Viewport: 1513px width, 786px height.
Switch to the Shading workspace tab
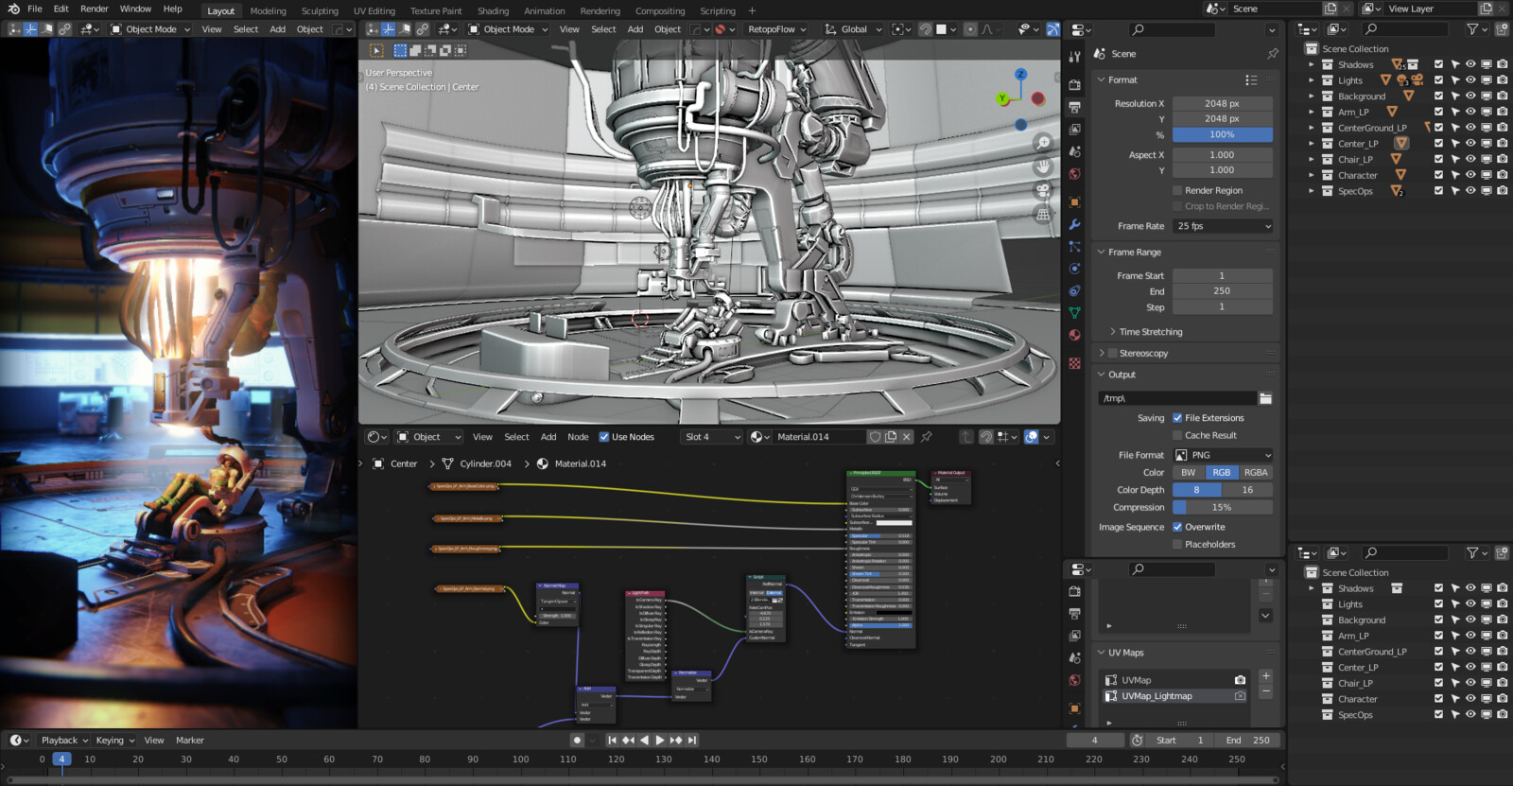tap(493, 11)
